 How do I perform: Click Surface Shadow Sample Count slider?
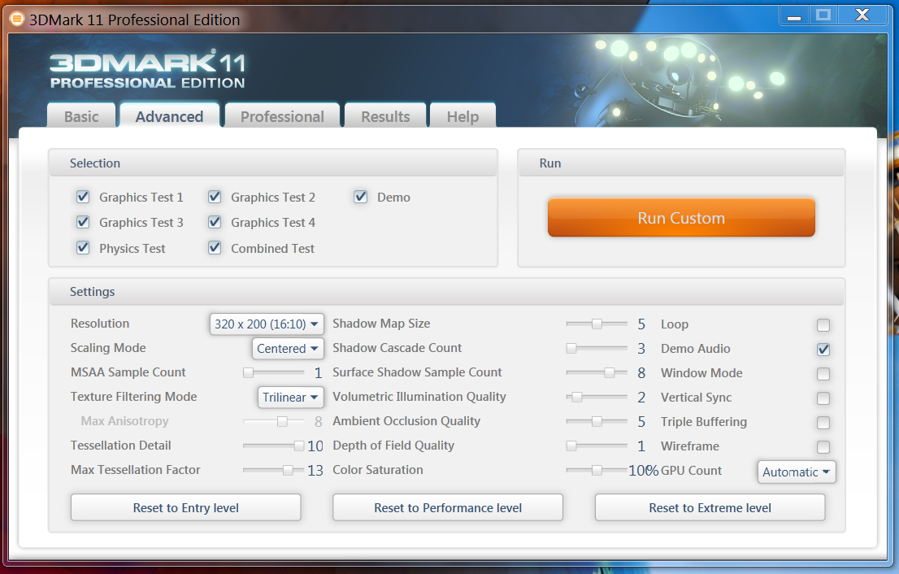pyautogui.click(x=597, y=372)
